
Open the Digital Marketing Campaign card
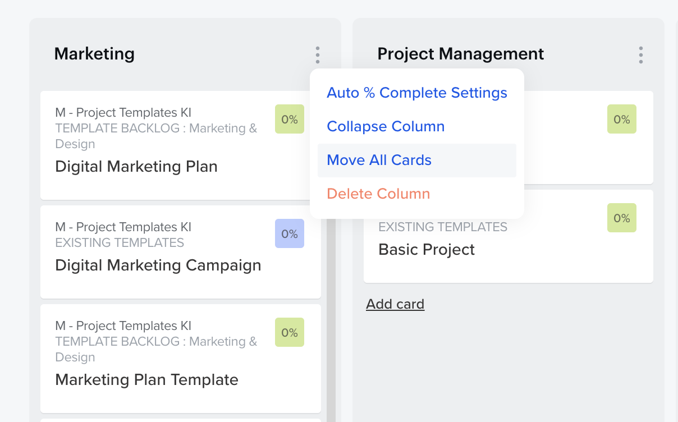click(x=158, y=265)
